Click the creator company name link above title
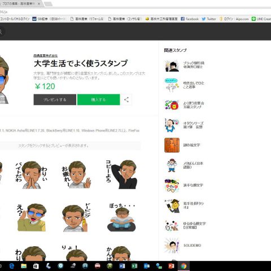The image size is (271, 271). pos(45,56)
